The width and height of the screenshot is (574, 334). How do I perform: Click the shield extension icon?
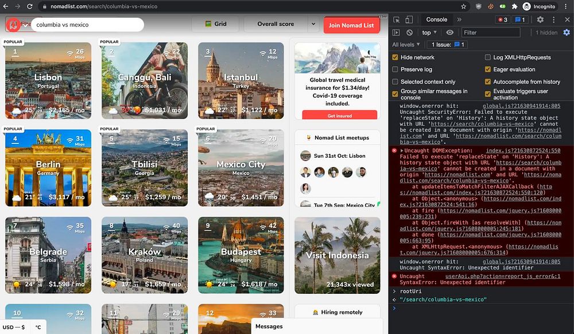pos(479,6)
